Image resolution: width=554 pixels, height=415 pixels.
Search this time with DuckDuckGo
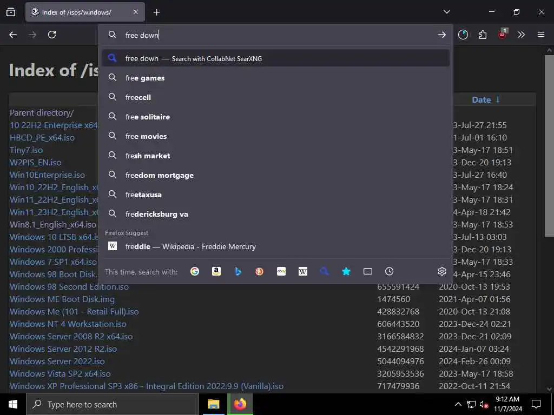click(x=259, y=271)
